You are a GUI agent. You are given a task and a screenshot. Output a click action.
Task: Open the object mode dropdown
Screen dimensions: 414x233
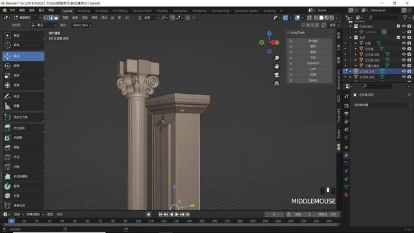click(x=27, y=17)
